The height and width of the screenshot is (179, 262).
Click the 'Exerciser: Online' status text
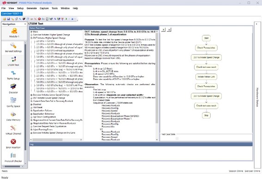[252, 171]
